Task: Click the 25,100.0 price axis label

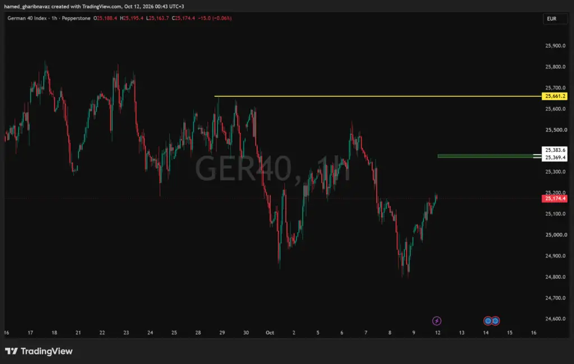Action: click(555, 214)
